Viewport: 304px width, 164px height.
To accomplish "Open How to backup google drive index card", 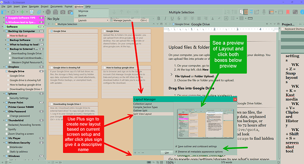I will [x=126, y=82].
